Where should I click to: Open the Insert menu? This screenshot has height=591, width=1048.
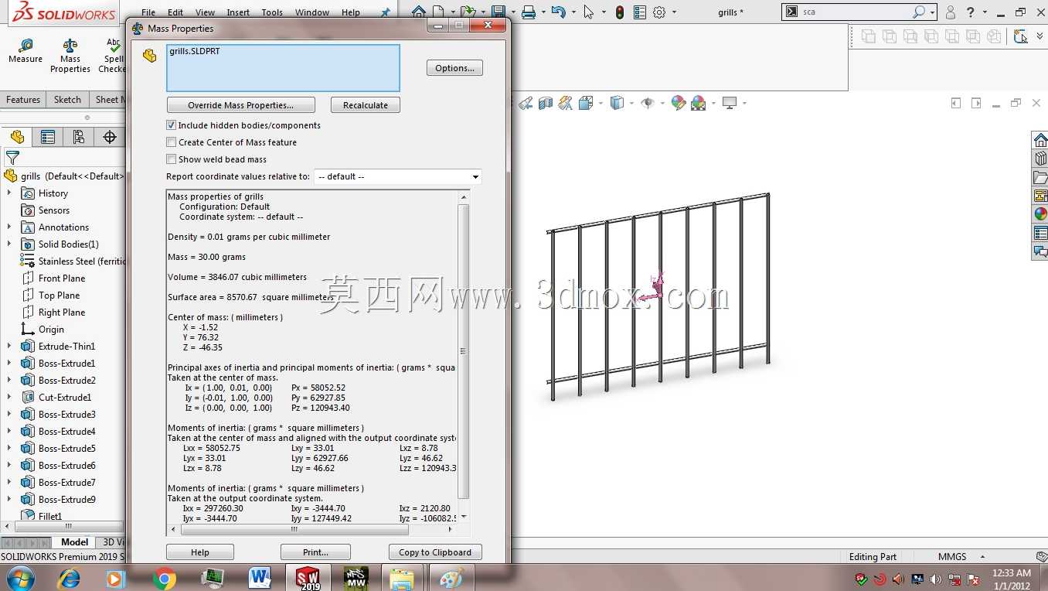pos(238,12)
